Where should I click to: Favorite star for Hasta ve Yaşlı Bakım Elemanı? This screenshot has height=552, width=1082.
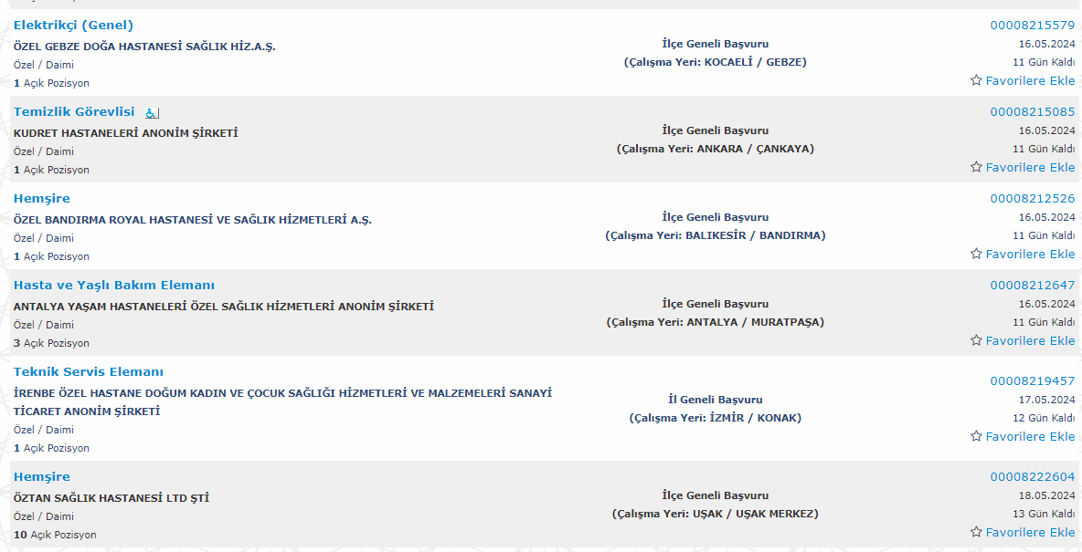tap(976, 340)
